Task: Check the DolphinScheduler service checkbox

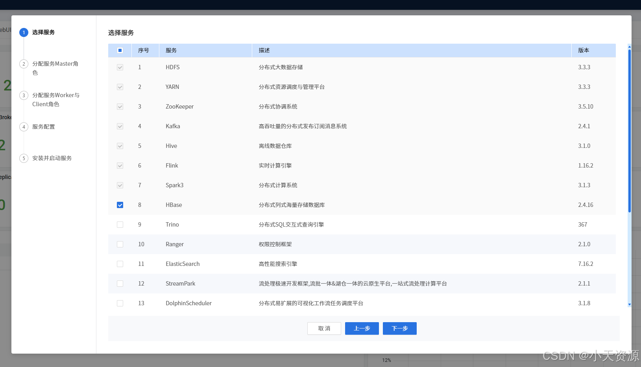Action: pos(120,303)
